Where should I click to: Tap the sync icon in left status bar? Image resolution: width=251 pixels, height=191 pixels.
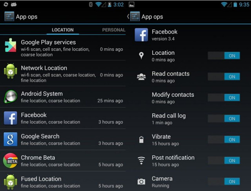[x=6, y=4]
